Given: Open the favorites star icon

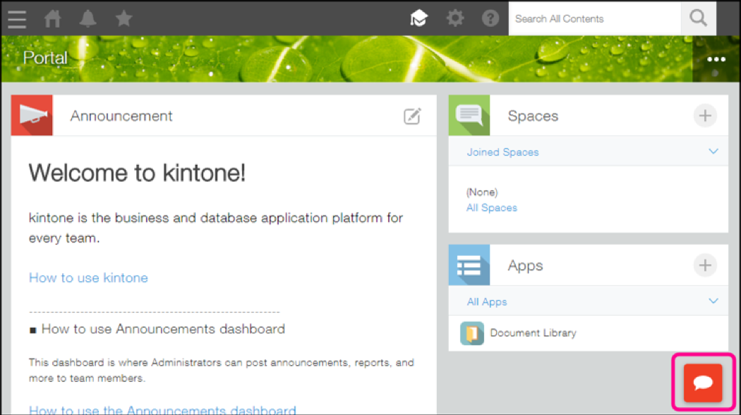Looking at the screenshot, I should [x=124, y=18].
